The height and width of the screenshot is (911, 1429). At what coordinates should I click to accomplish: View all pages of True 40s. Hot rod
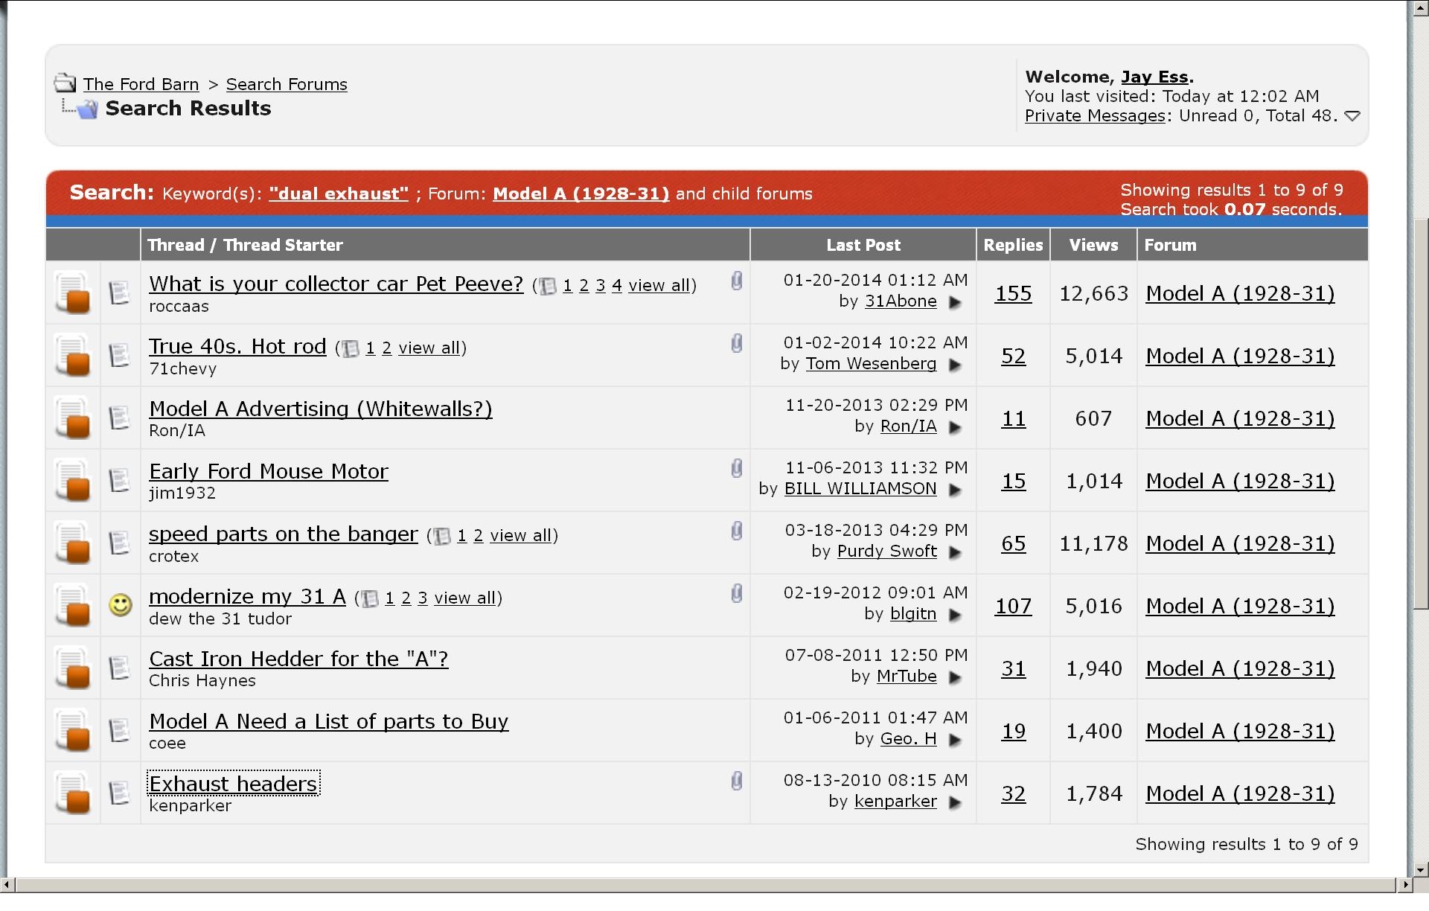[x=429, y=348]
